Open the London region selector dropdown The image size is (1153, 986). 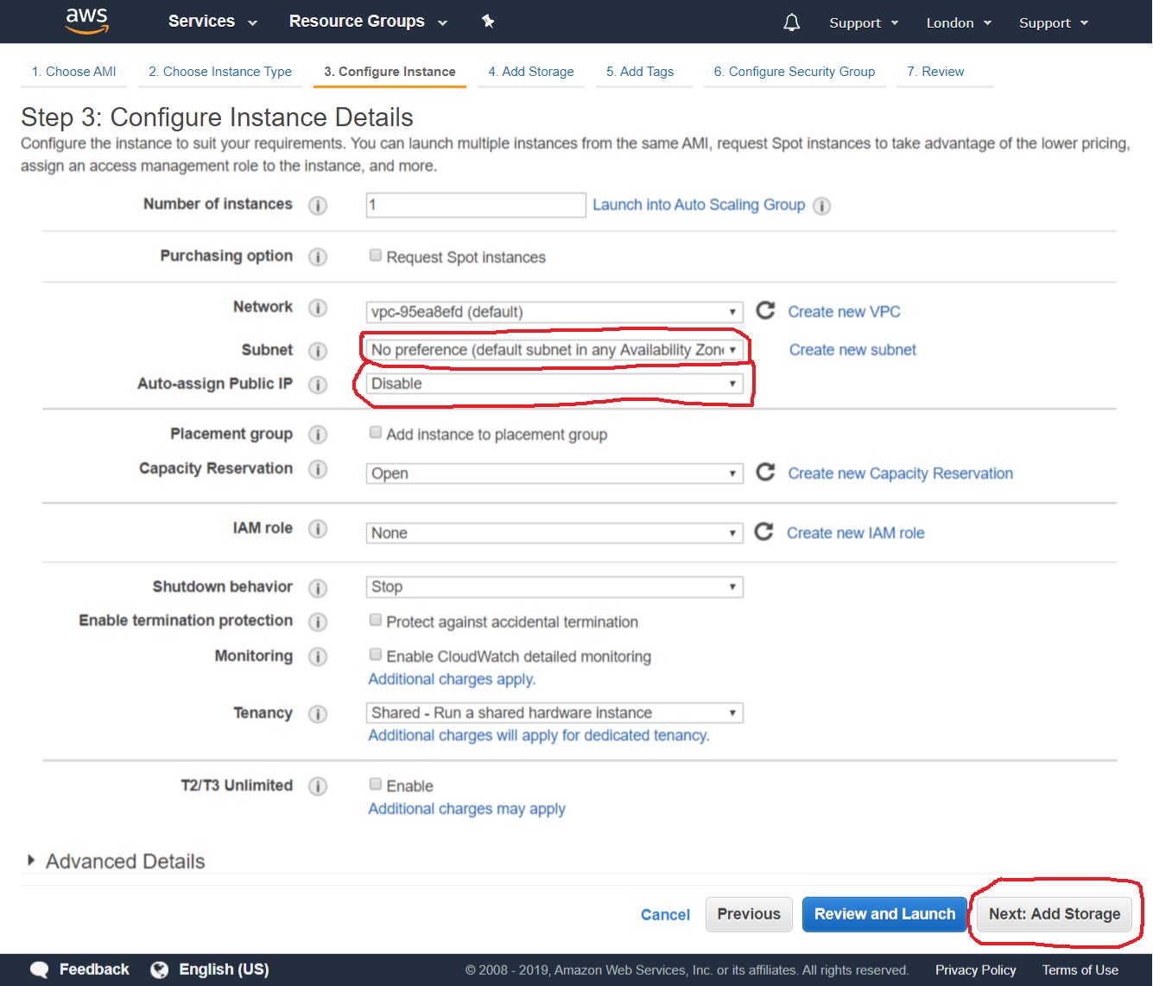point(958,22)
